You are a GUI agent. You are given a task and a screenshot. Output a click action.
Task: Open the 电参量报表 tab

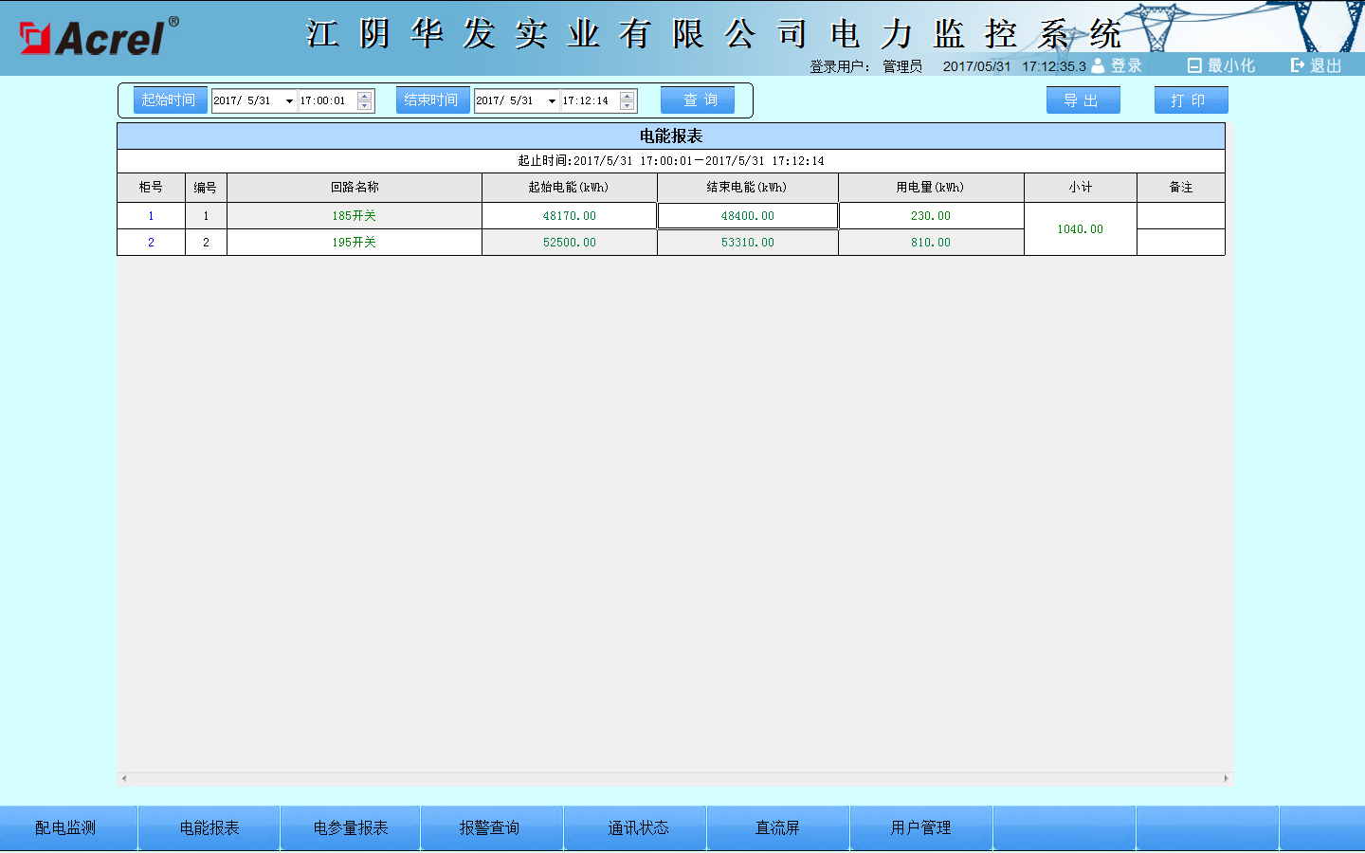point(351,827)
